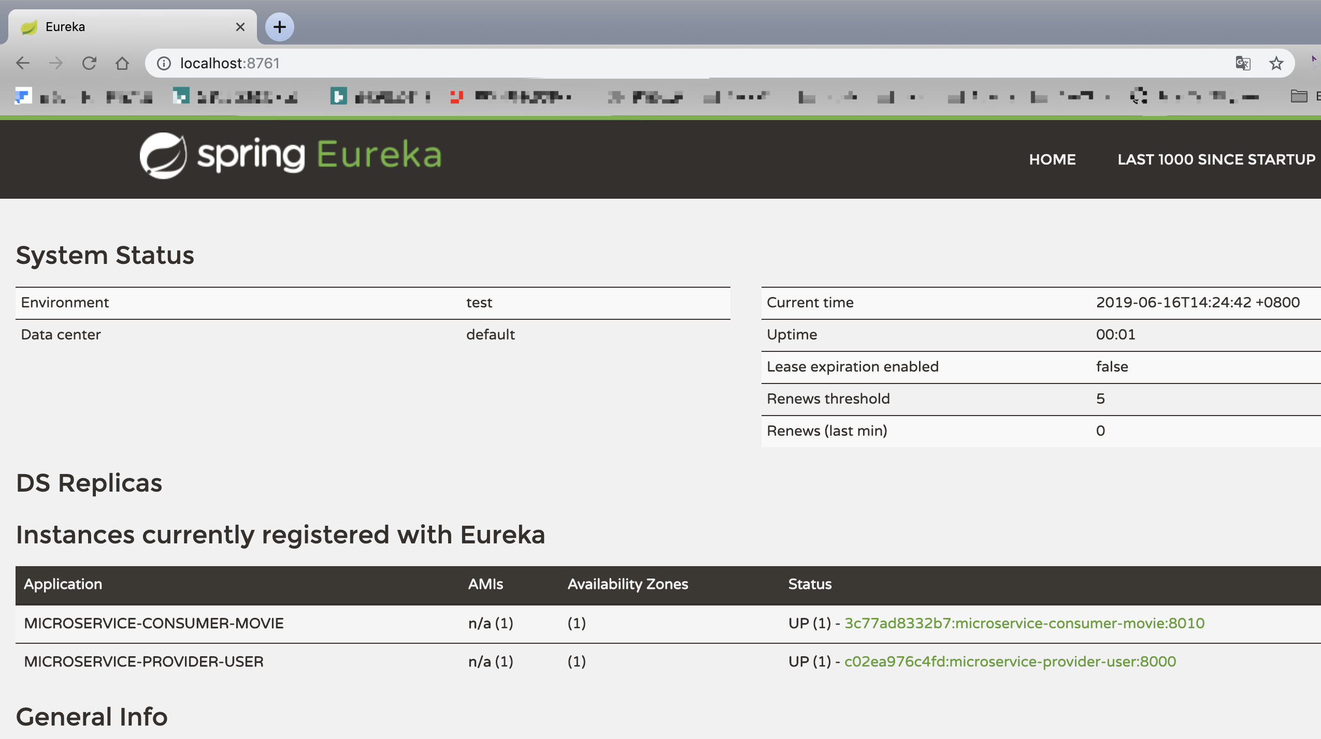Click the browser back arrow
Viewport: 1321px width, 739px height.
pos(23,63)
